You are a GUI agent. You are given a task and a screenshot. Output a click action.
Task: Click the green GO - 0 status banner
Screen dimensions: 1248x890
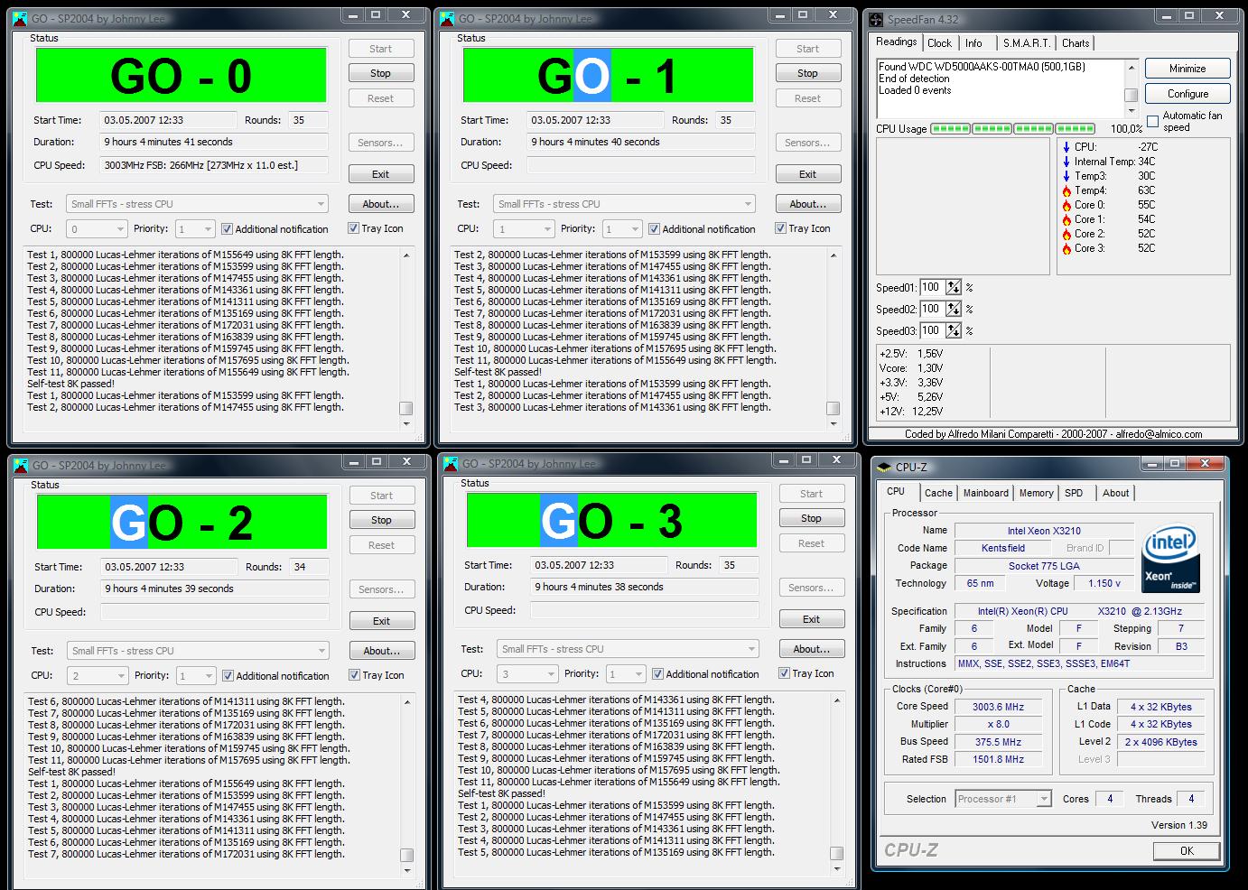click(181, 75)
